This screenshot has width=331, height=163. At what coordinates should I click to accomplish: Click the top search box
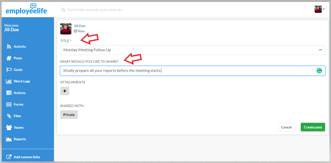pyautogui.click(x=96, y=10)
